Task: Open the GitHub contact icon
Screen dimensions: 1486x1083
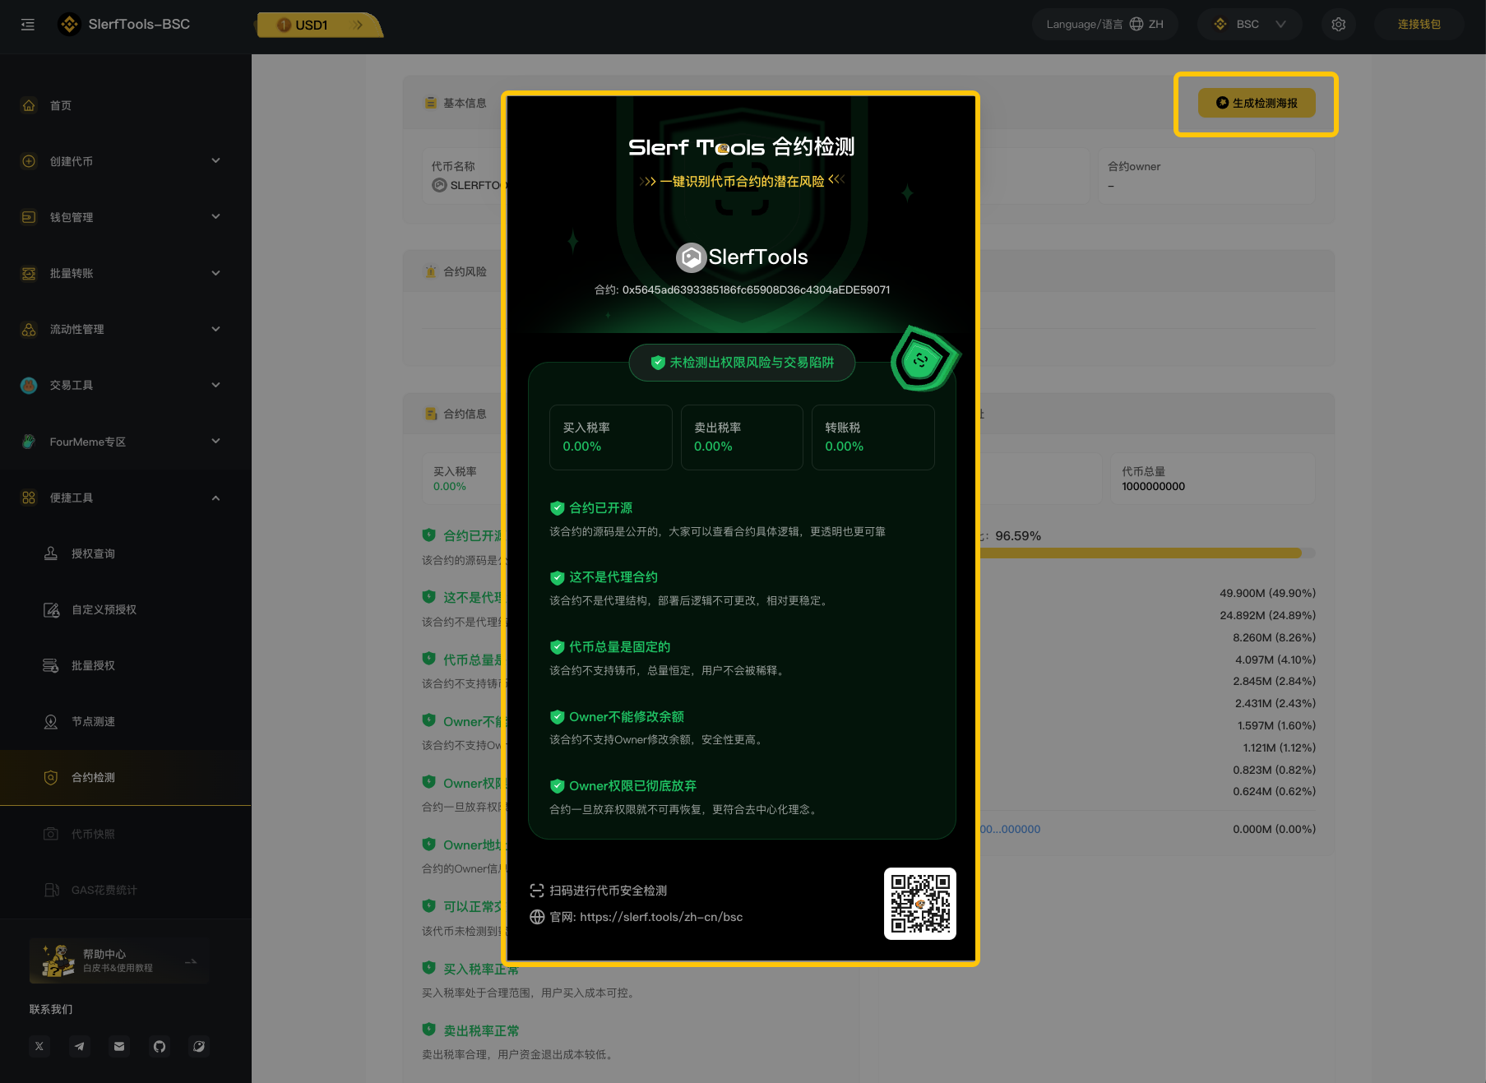Action: pyautogui.click(x=160, y=1046)
